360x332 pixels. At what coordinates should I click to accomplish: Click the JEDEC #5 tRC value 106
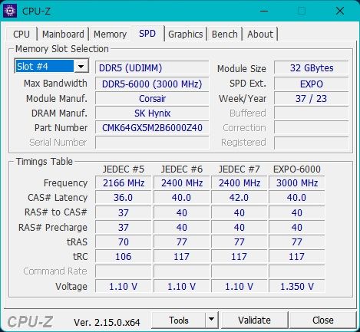[124, 256]
